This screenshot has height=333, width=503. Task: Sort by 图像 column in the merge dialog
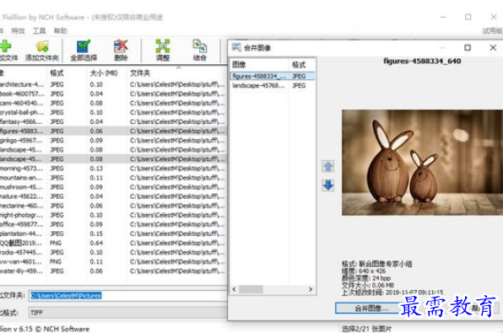pyautogui.click(x=259, y=65)
